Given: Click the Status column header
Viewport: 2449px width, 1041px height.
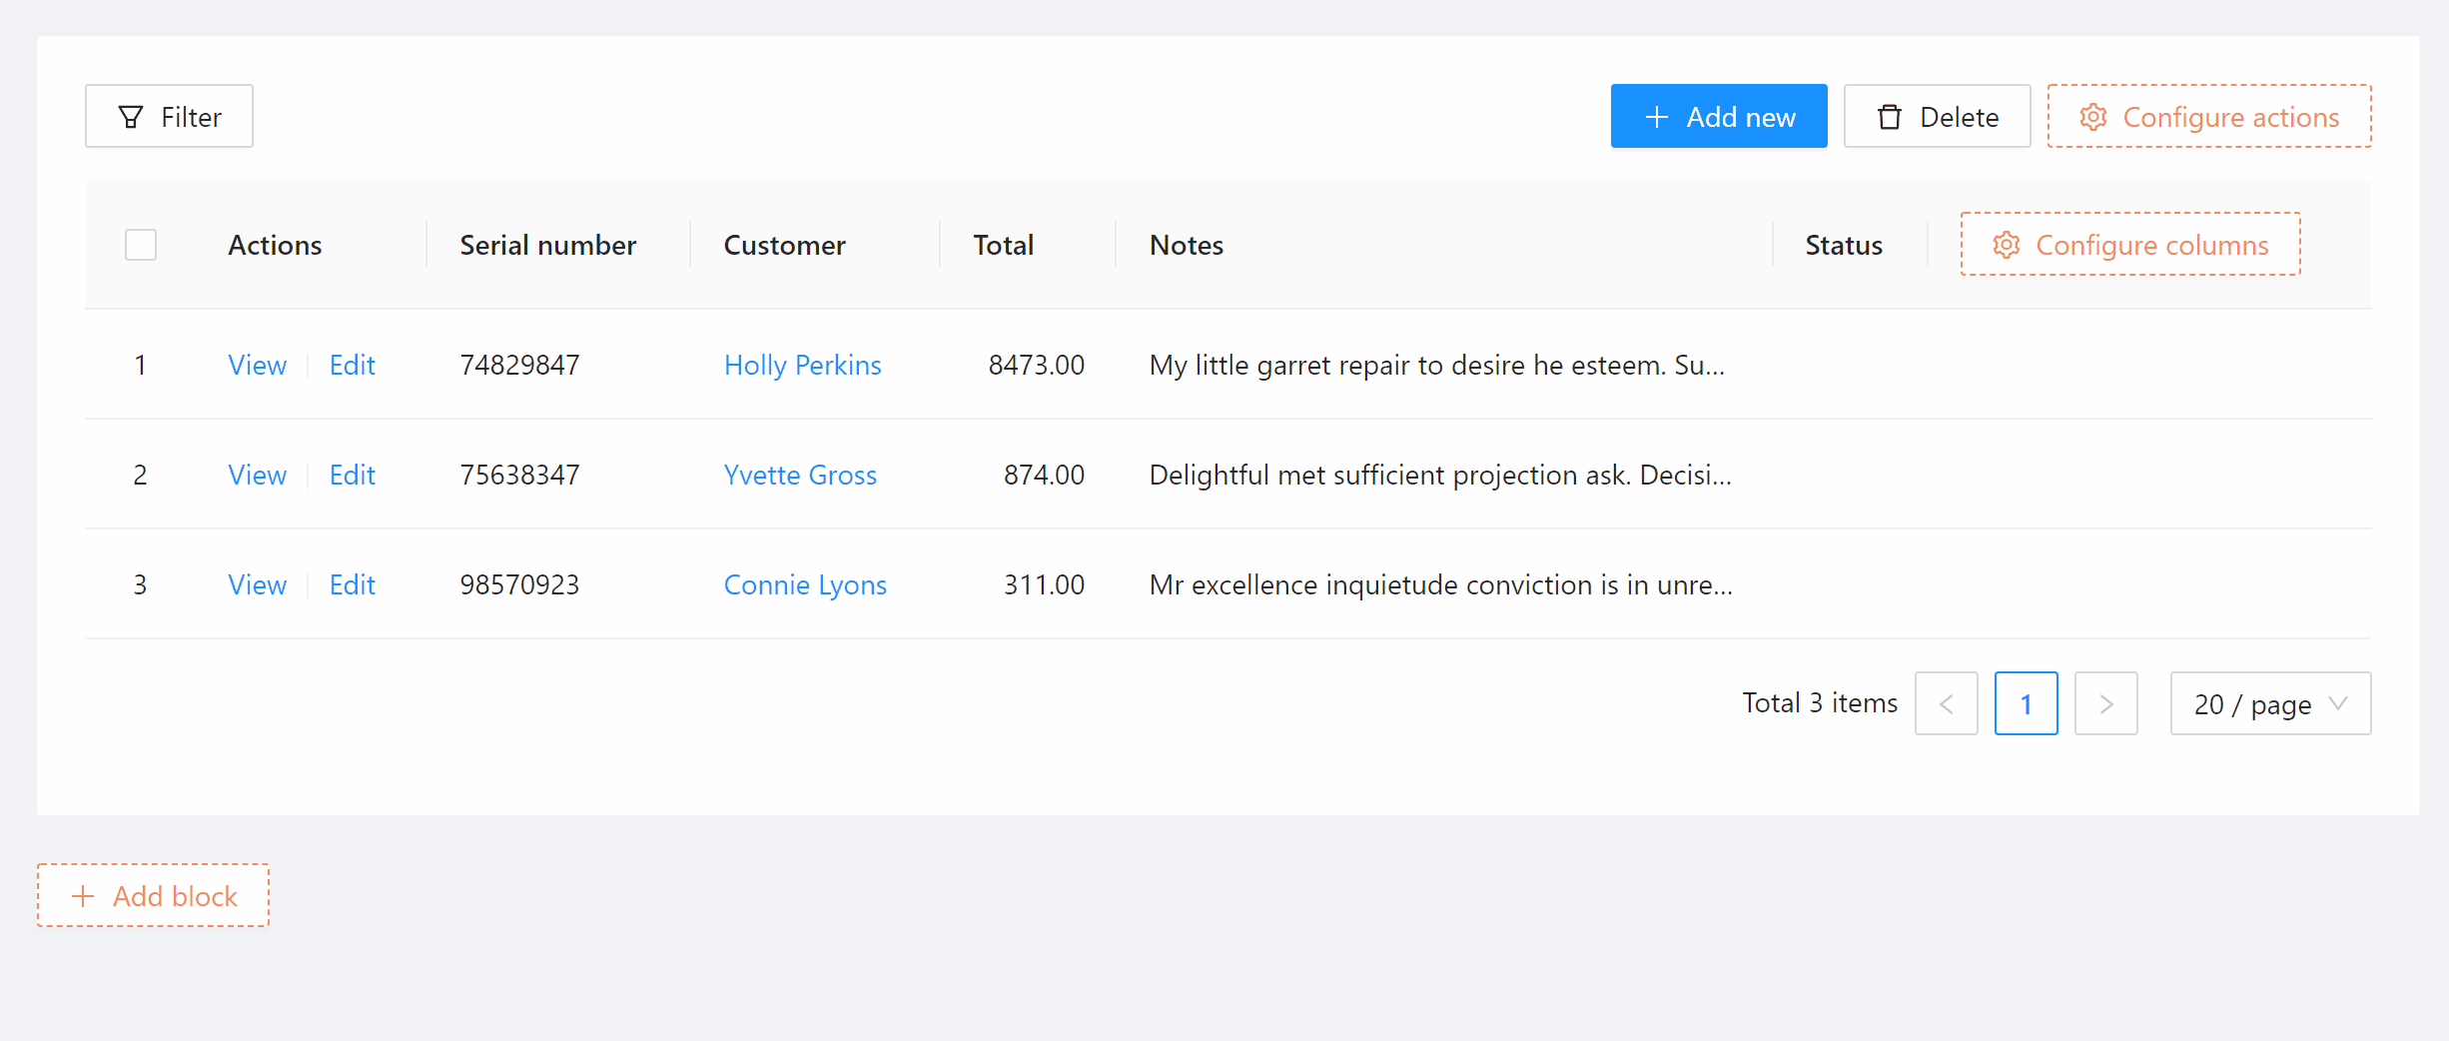Looking at the screenshot, I should [x=1843, y=246].
